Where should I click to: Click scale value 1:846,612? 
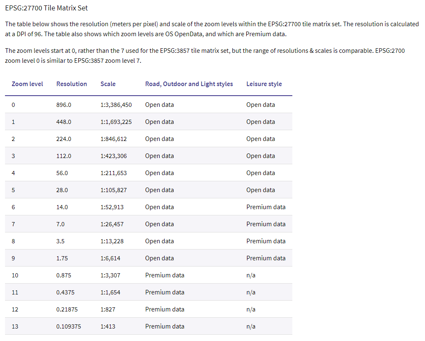[114, 139]
